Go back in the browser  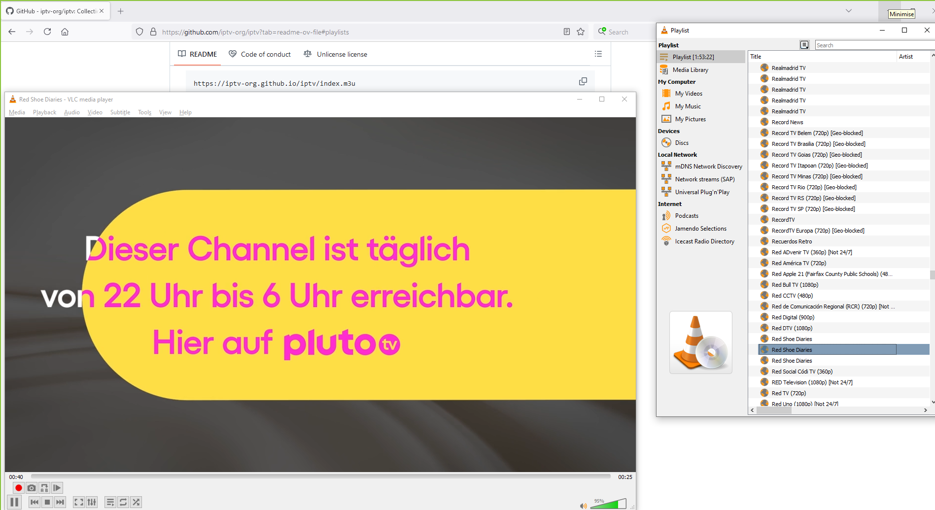coord(12,32)
